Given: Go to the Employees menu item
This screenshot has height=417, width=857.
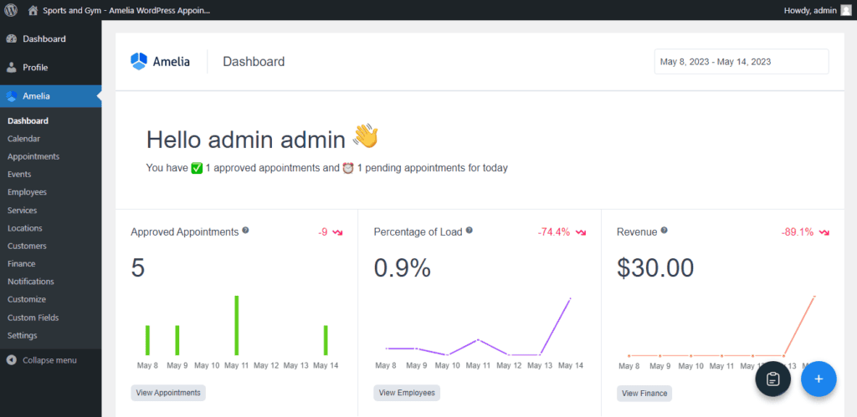Looking at the screenshot, I should point(27,192).
